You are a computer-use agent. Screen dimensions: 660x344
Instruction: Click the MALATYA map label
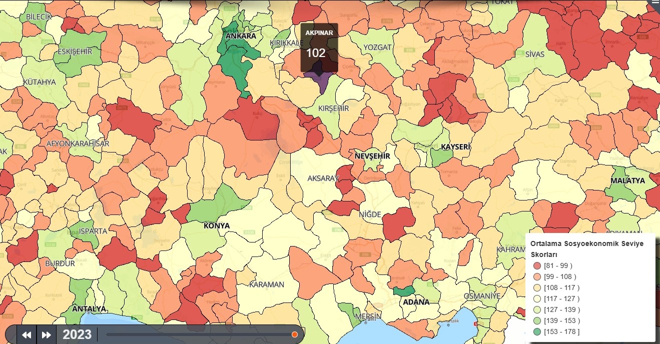[x=627, y=180]
